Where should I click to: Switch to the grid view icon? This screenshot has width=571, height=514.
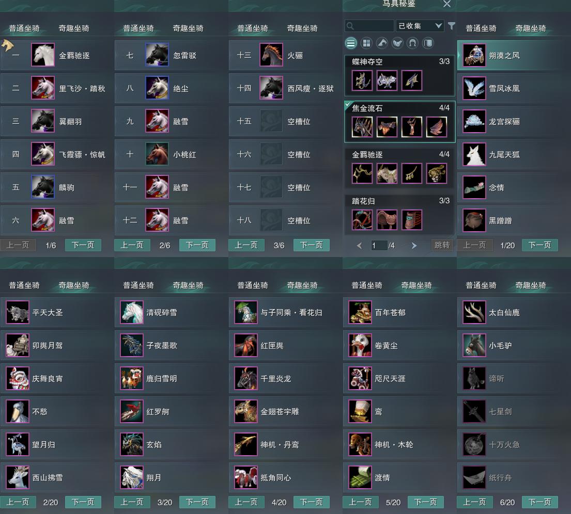coord(366,43)
